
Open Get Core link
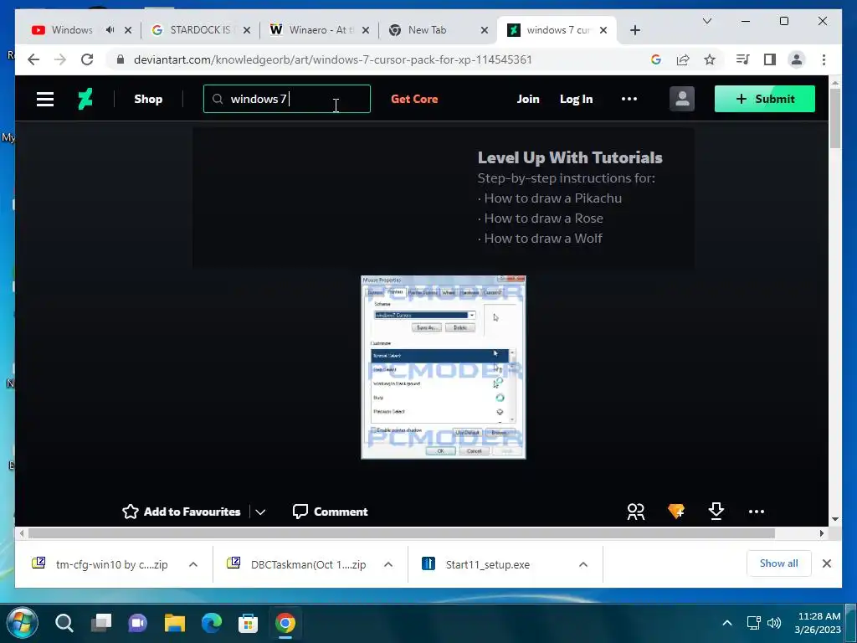(414, 99)
